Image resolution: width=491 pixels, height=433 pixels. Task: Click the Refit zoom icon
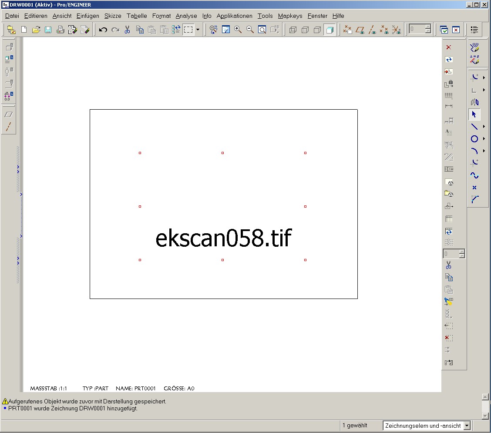[x=262, y=30]
